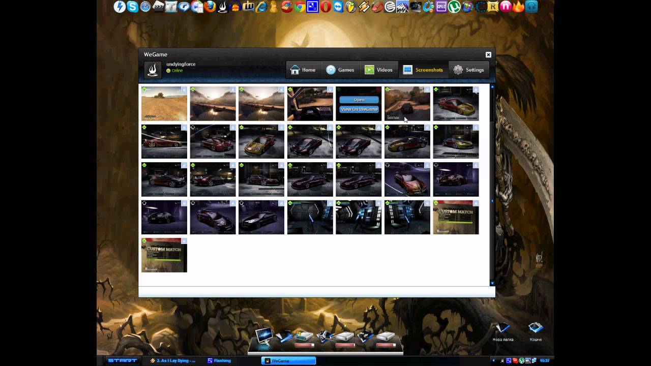Open the Кошче recycle bin icon
651x366 pixels.
click(x=536, y=331)
